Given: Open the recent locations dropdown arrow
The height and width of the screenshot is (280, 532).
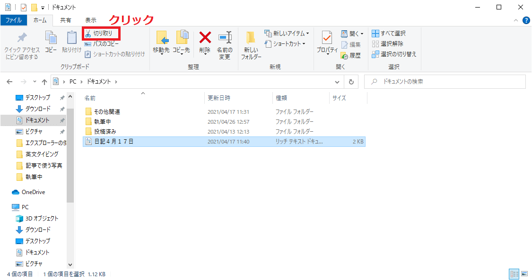Looking at the screenshot, I should pyautogui.click(x=35, y=82).
